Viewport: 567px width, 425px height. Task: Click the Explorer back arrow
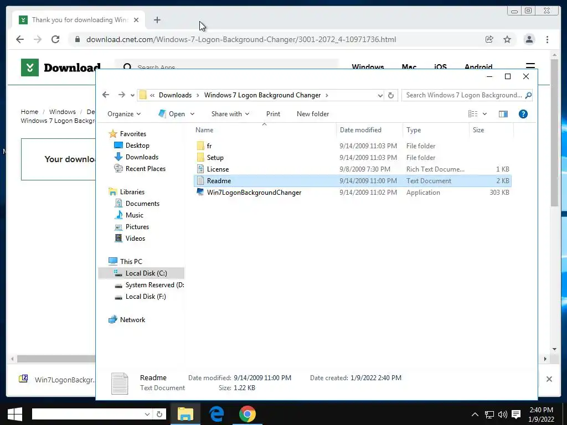106,95
